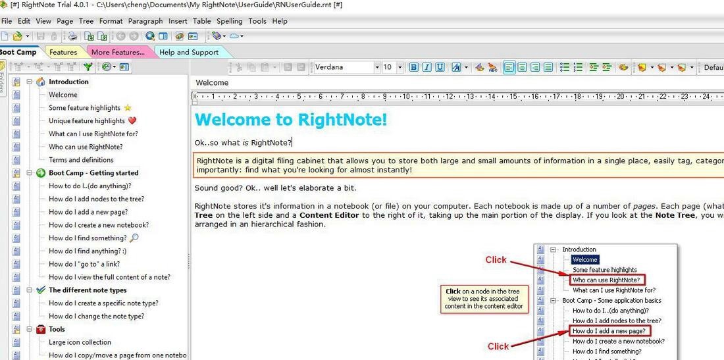Click the red toolbox icon beside Tools
The height and width of the screenshot is (360, 724).
pos(41,329)
